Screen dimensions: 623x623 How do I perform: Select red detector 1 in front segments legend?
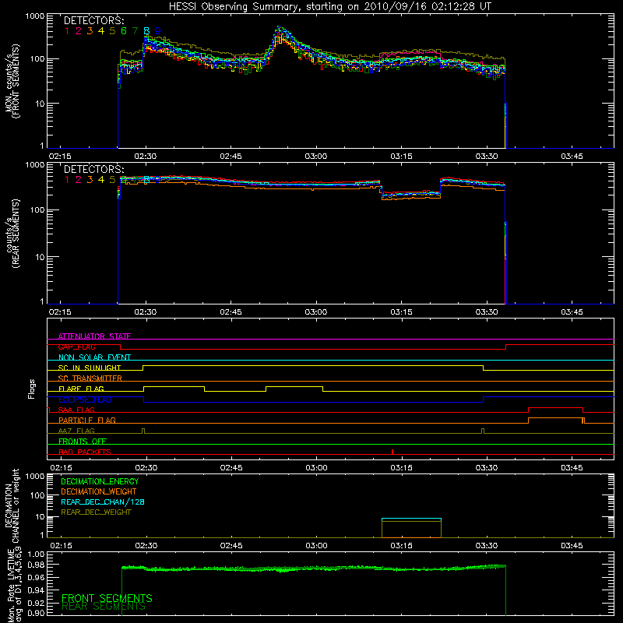(x=67, y=31)
